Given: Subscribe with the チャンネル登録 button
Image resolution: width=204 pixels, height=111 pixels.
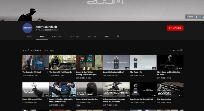Looking at the screenshot, I should [175, 28].
